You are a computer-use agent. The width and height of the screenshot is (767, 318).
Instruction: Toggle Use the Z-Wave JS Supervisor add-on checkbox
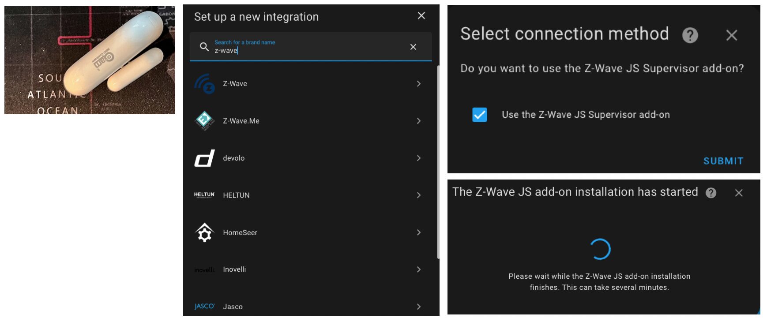click(x=480, y=115)
